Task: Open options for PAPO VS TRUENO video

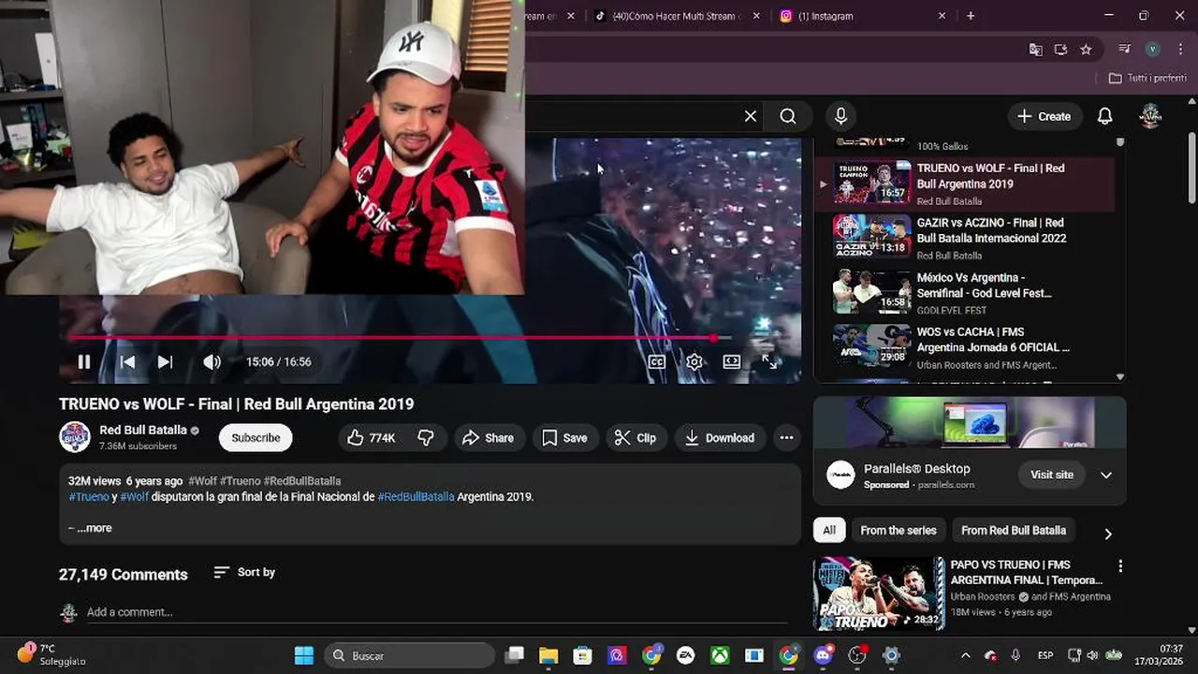Action: point(1120,566)
